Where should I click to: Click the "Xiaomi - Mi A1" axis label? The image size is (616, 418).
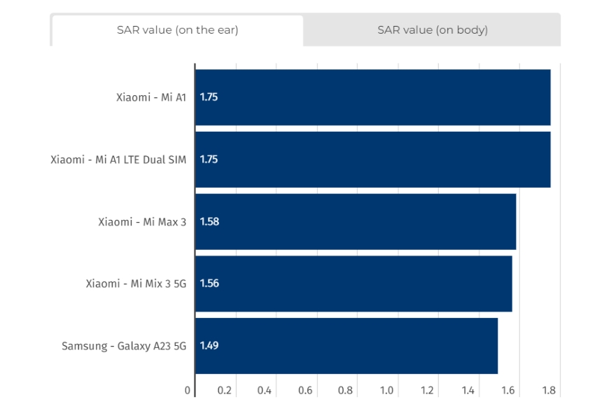click(151, 97)
